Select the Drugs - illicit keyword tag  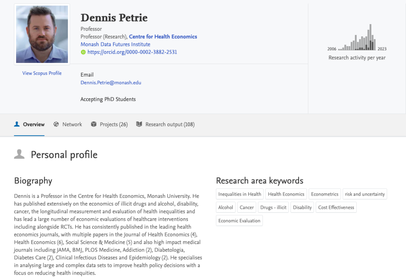coord(273,207)
